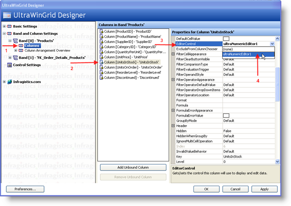Expand the Infragistics.com node
This screenshot has height=206, width=291.
click(4, 82)
